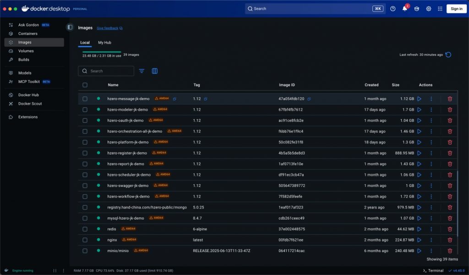Open the filter icon beside search
Image resolution: width=469 pixels, height=275 pixels.
(142, 71)
